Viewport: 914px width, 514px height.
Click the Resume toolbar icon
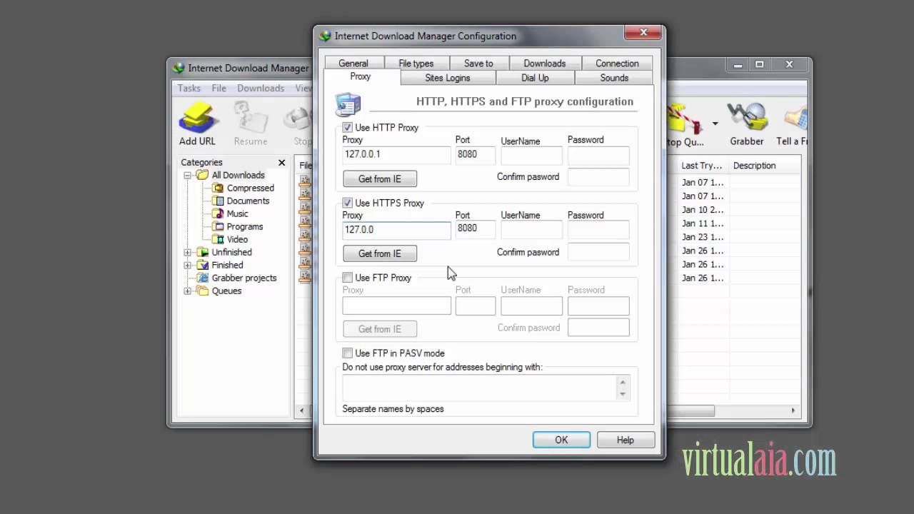click(250, 124)
